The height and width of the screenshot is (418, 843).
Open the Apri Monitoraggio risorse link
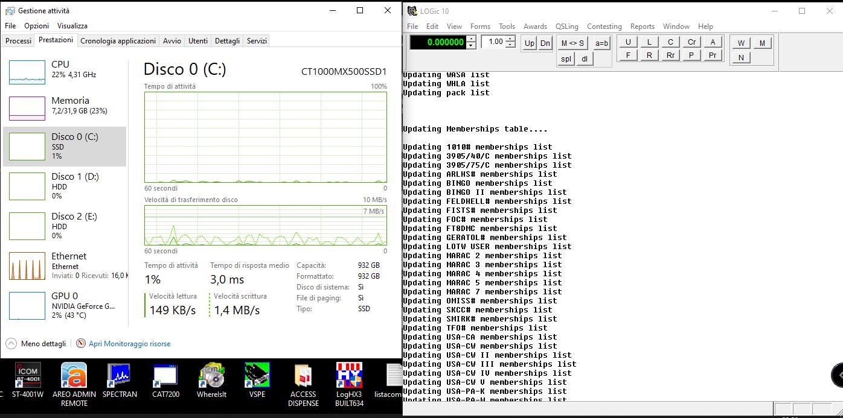point(129,344)
